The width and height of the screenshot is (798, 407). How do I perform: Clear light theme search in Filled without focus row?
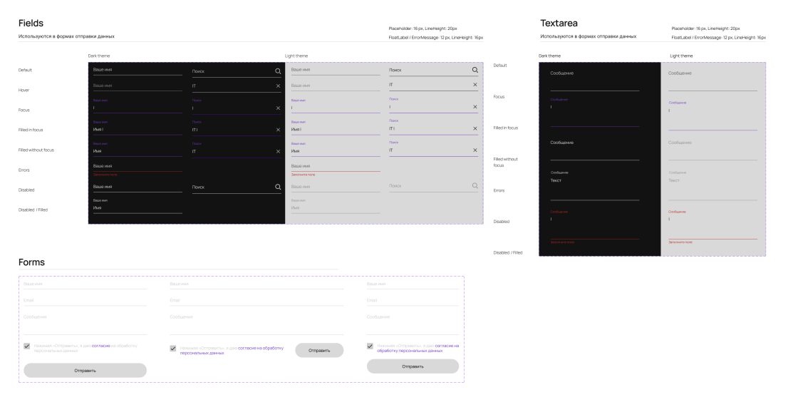point(475,150)
